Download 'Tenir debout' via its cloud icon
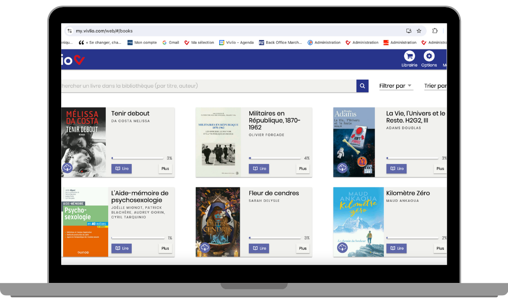The image size is (508, 306). point(67,167)
